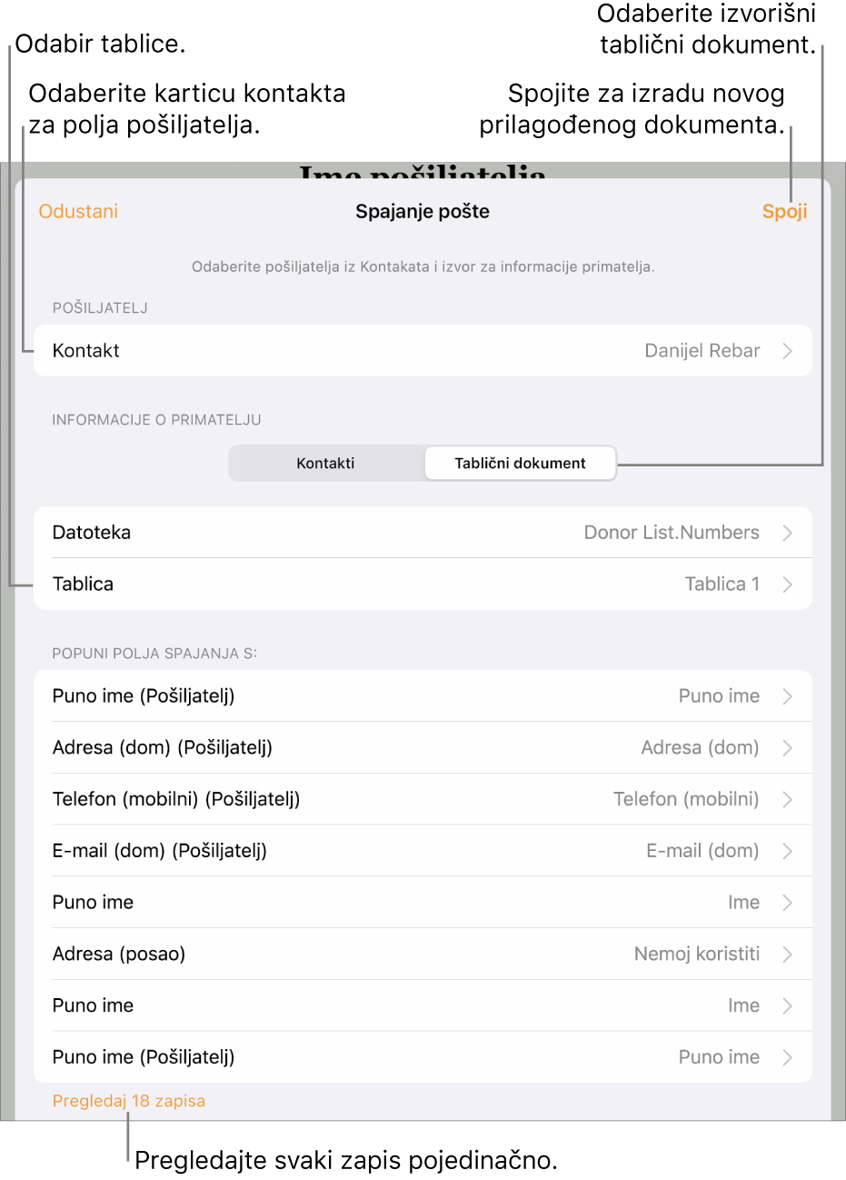Click chevron in E-mail (dom) row
846x1180 pixels.
click(x=787, y=851)
